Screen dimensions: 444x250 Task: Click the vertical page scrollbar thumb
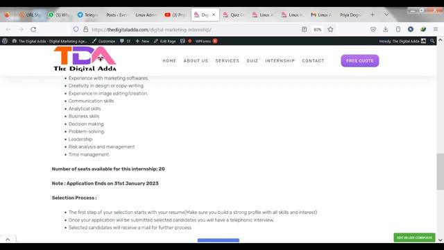point(440,172)
